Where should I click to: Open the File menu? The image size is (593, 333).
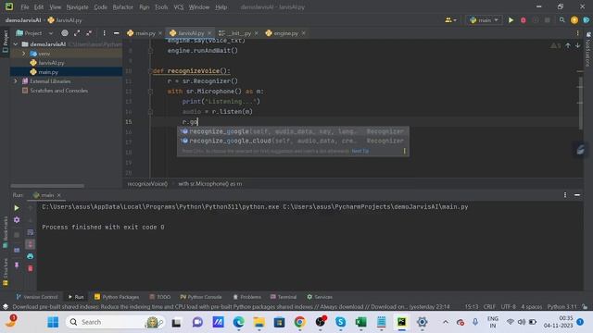(x=25, y=7)
